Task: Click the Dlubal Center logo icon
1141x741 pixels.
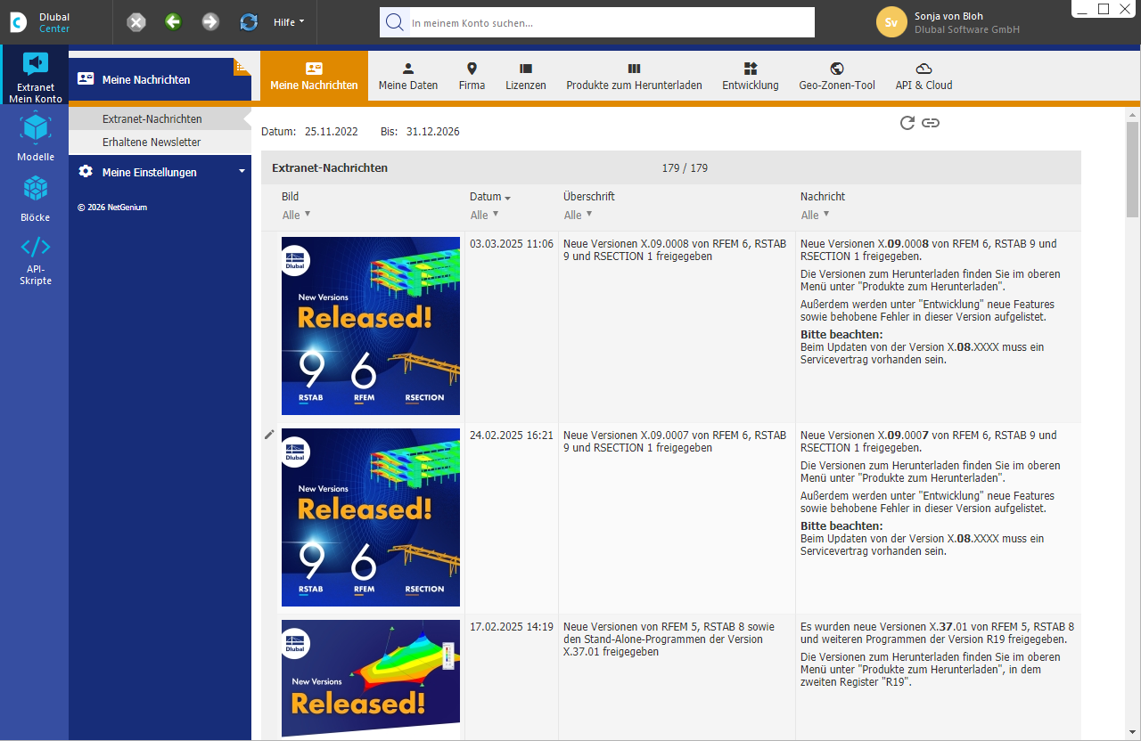Action: point(18,22)
